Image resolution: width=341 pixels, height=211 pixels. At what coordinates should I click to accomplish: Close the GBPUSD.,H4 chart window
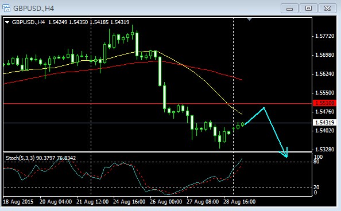327,9
